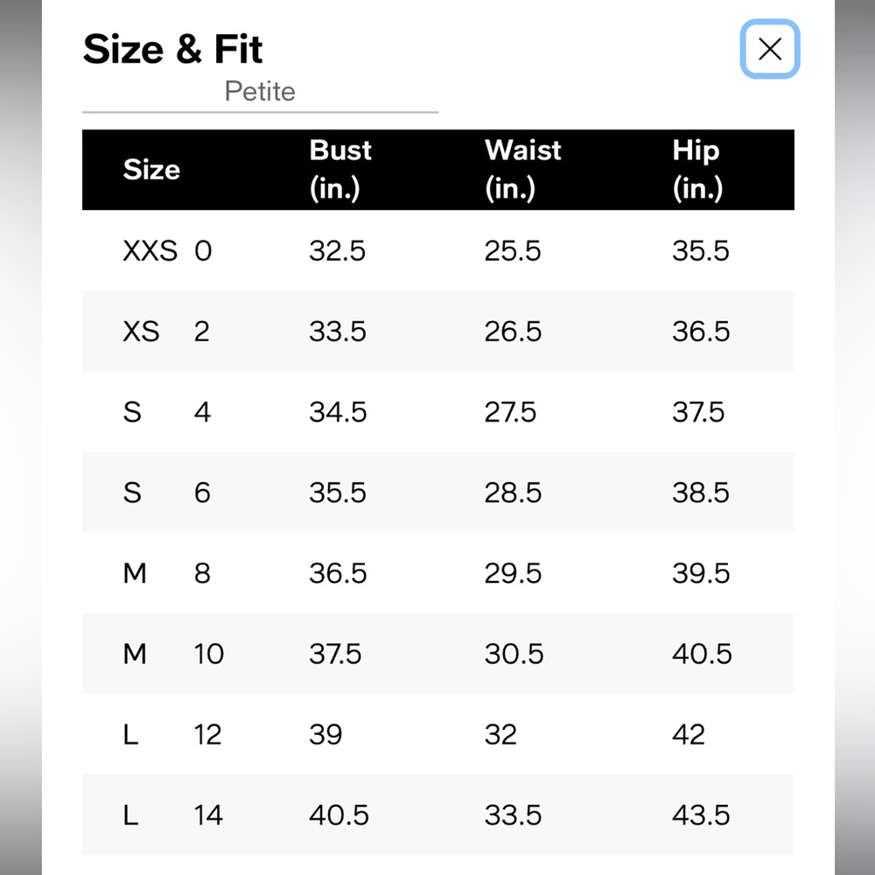This screenshot has width=875, height=875.
Task: Click the Size column header
Action: (151, 169)
